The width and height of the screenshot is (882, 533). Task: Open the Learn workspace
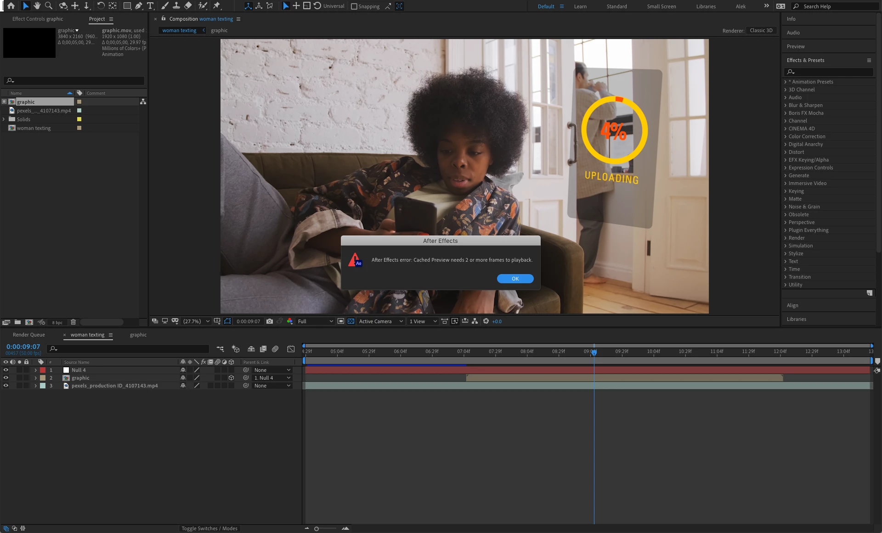pyautogui.click(x=580, y=6)
